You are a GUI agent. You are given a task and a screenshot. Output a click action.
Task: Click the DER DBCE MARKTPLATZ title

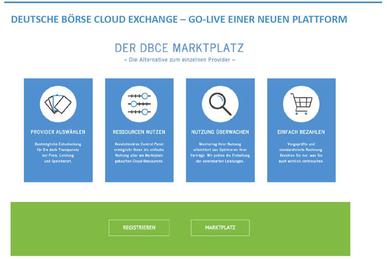pyautogui.click(x=179, y=48)
